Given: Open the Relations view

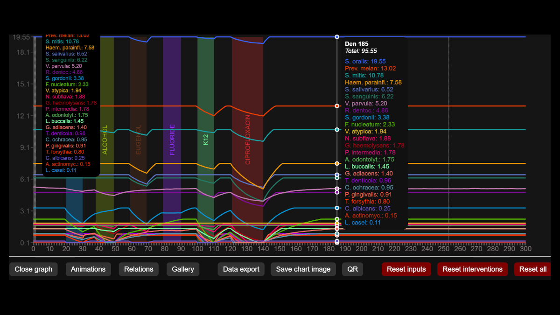Looking at the screenshot, I should tap(139, 269).
